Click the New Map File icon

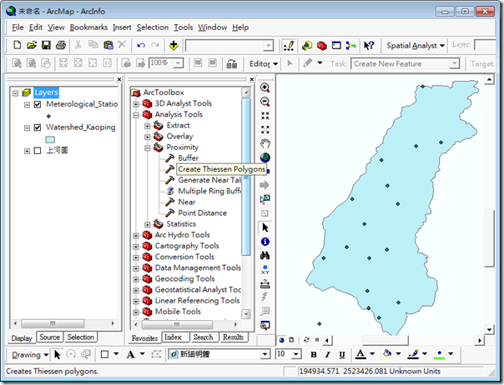pyautogui.click(x=17, y=45)
